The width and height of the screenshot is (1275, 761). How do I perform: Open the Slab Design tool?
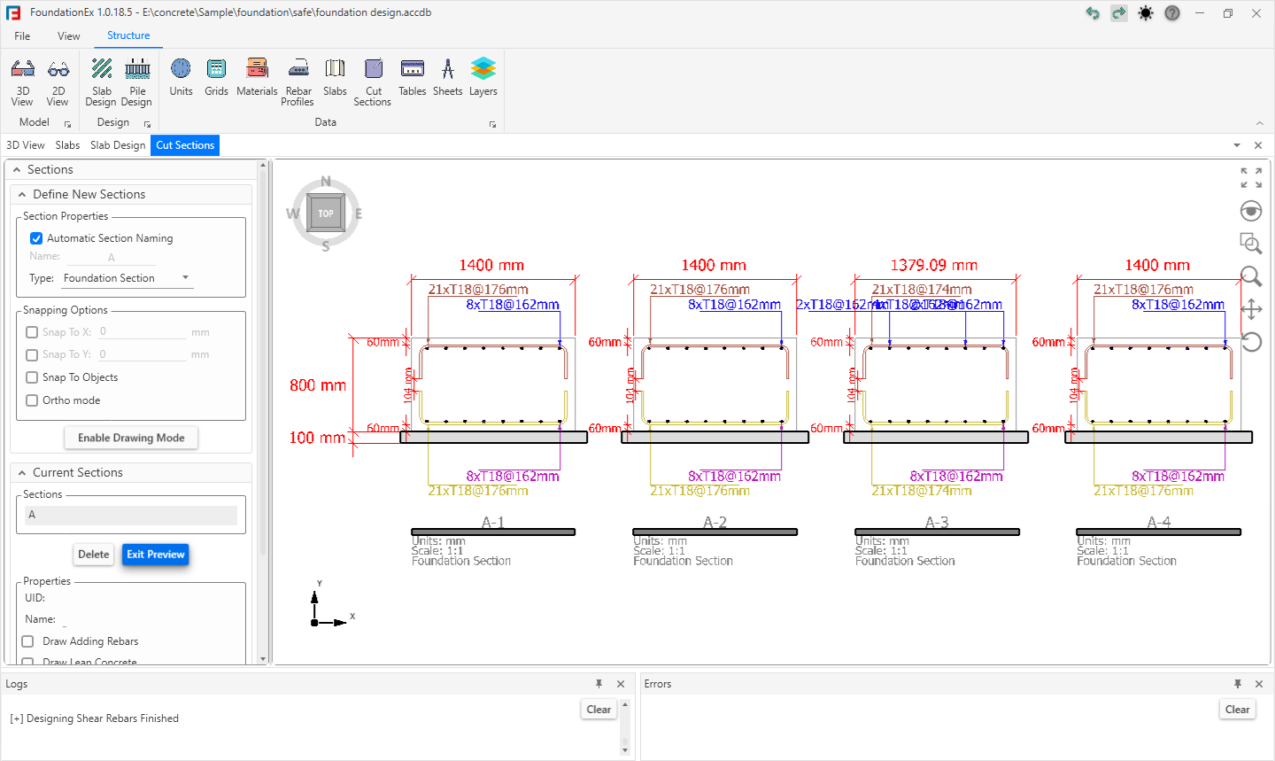point(102,82)
